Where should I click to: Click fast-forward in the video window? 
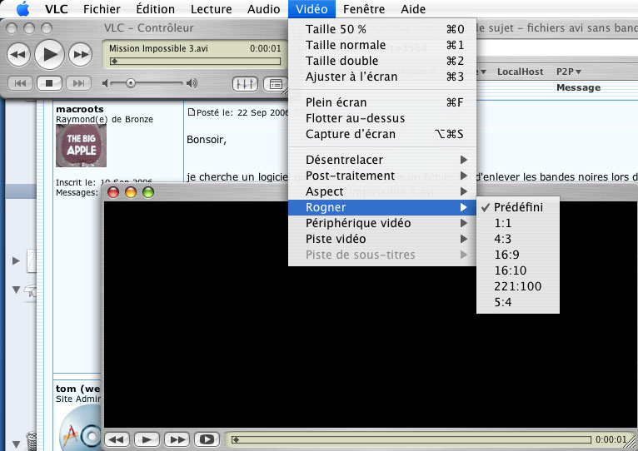coord(177,439)
